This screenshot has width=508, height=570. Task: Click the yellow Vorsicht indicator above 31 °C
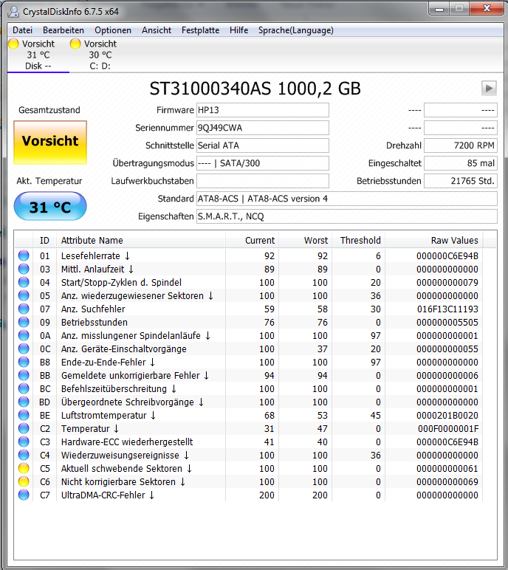[x=13, y=44]
